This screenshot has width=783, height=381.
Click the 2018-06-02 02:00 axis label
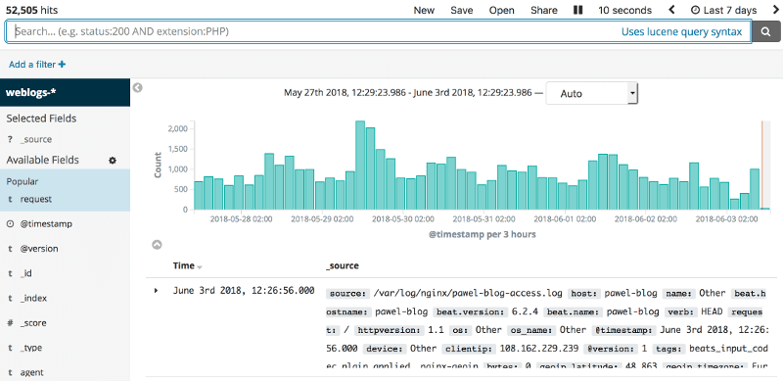(646, 218)
